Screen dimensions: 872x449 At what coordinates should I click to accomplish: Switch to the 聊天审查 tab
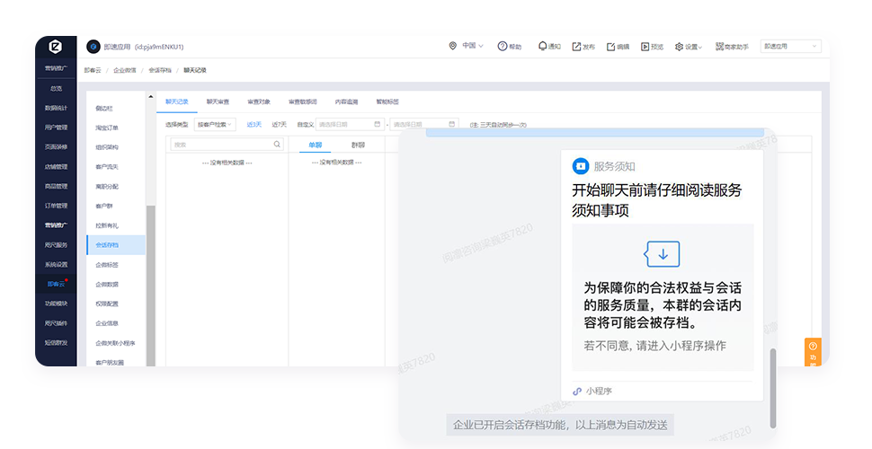point(218,101)
